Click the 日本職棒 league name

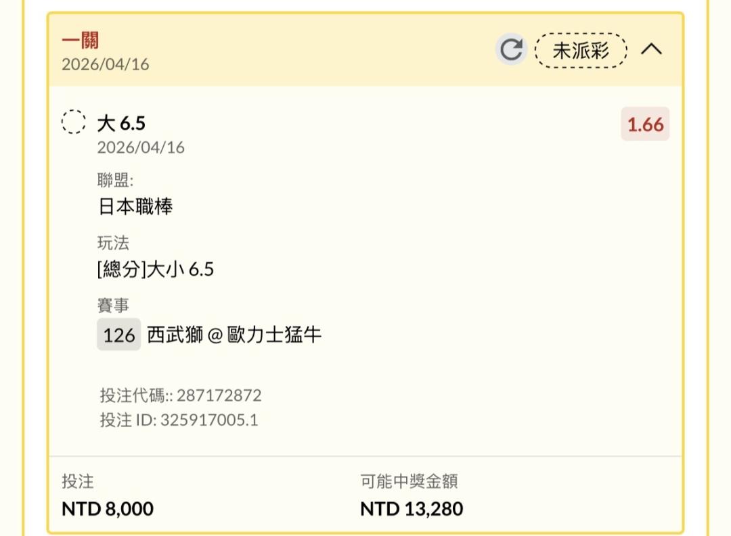[135, 206]
